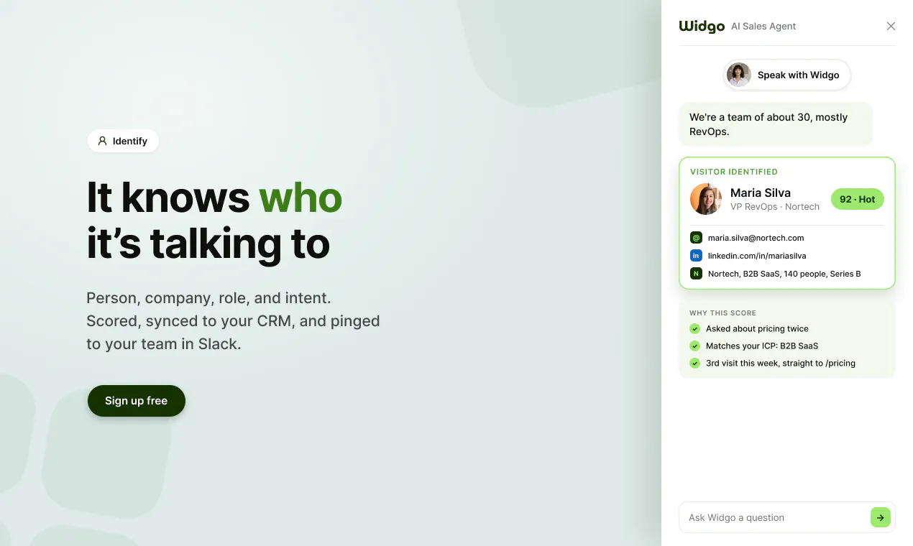This screenshot has width=913, height=546.
Task: Click Maria Silva's profile photo
Action: click(x=706, y=199)
